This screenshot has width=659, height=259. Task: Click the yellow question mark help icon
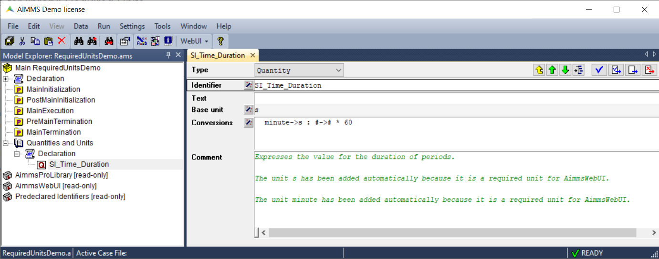point(220,41)
